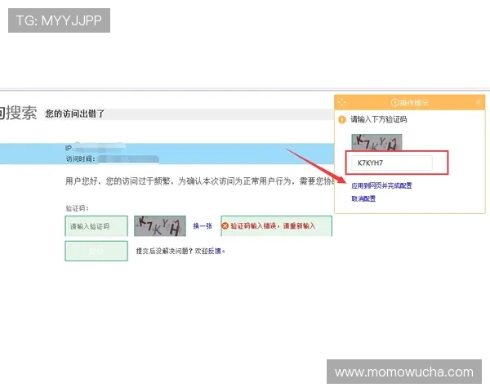Screen dimensions: 490x392
Task: Click the 应用到网页并完成配置 link
Action: [x=381, y=185]
